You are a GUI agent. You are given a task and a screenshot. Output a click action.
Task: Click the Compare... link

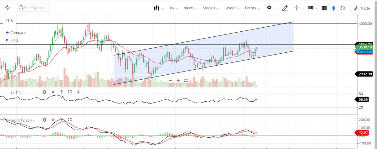pyautogui.click(x=17, y=32)
